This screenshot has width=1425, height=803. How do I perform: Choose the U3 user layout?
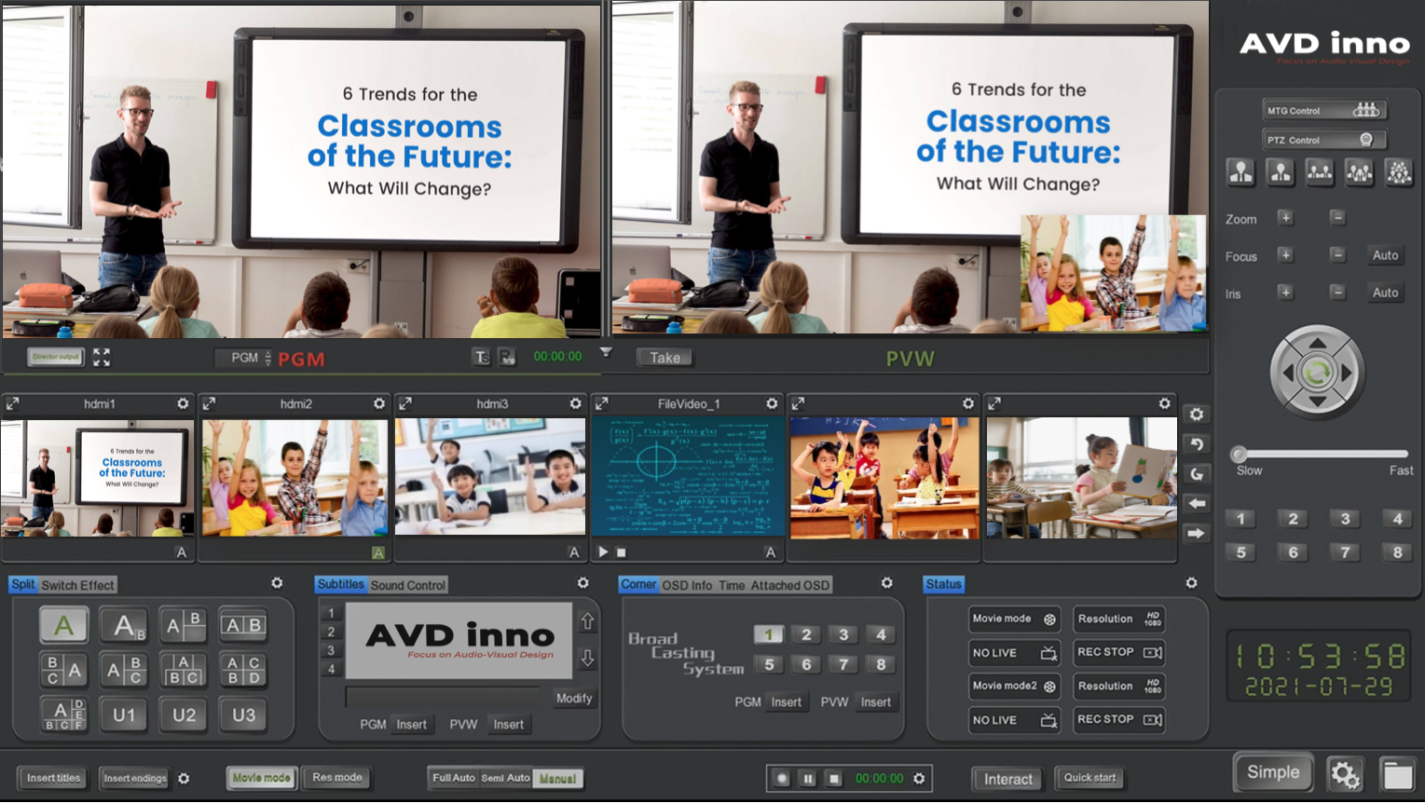click(x=243, y=715)
